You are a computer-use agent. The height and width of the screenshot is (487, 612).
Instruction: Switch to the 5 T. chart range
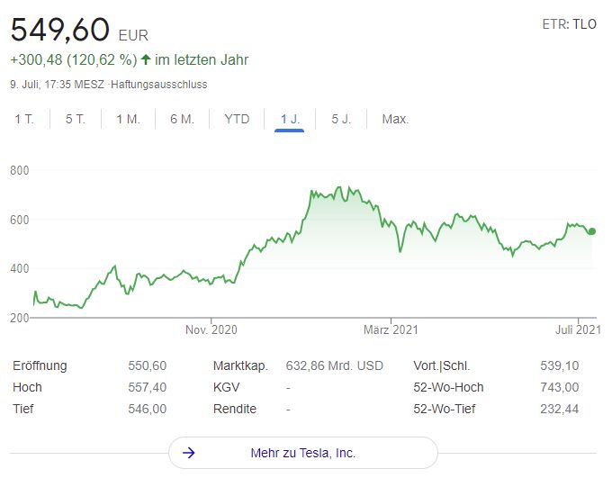75,119
